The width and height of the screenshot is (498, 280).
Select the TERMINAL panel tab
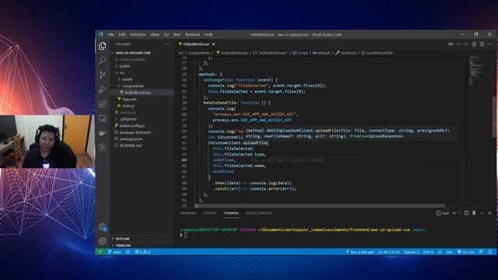coord(231,213)
